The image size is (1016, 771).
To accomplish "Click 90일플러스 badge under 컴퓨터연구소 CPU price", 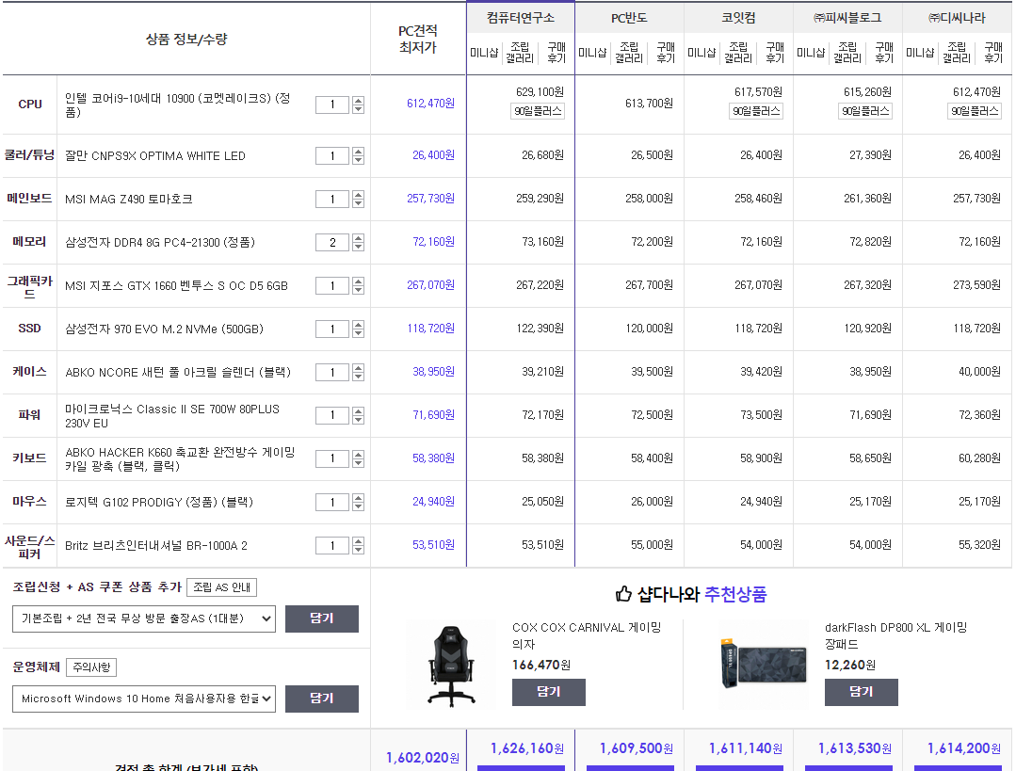I will [538, 111].
